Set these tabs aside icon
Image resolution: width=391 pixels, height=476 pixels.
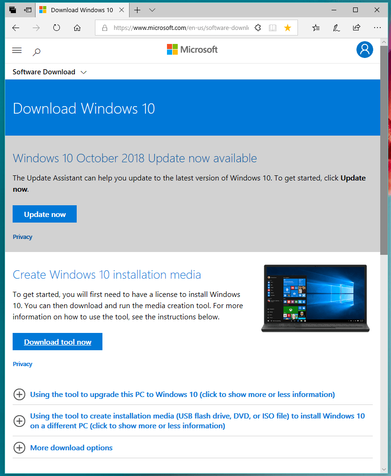pos(28,10)
